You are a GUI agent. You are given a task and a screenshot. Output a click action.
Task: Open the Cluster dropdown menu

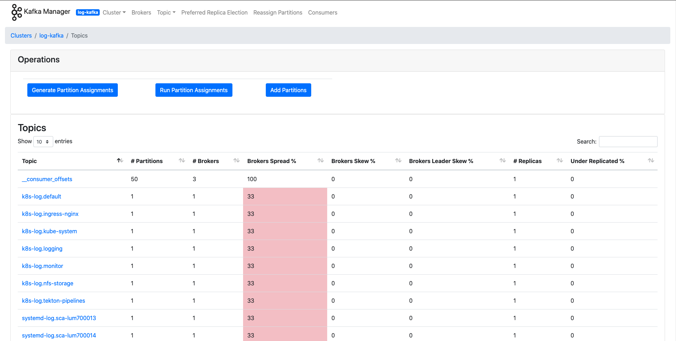[x=114, y=12]
